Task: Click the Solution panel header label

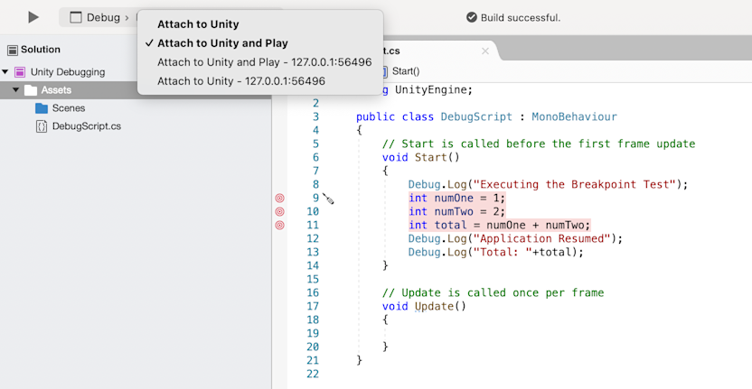Action: [x=41, y=50]
